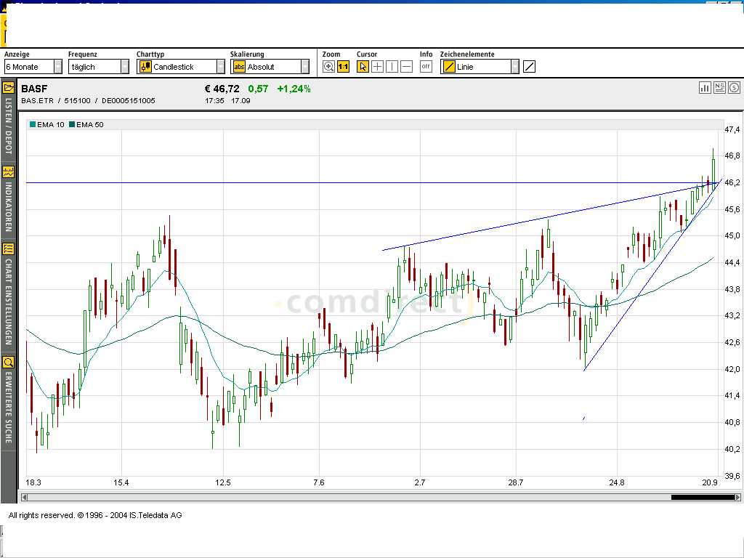Click the line drawing tool icon
744x558 pixels.
coord(530,67)
